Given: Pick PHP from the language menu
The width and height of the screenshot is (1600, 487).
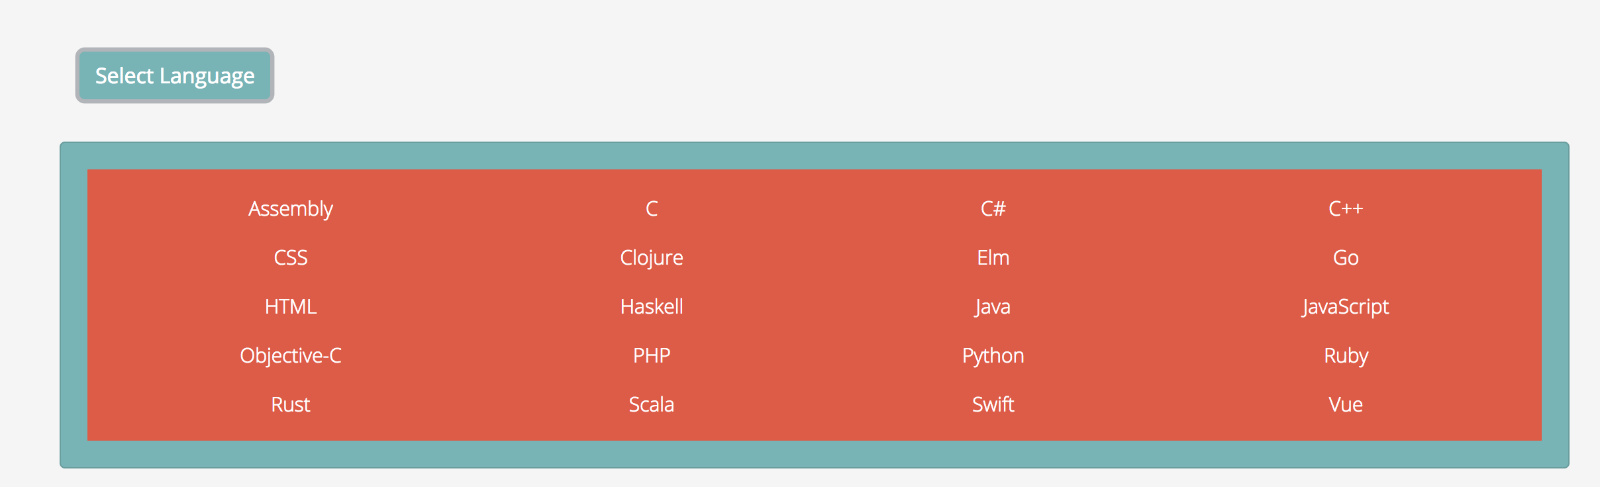Looking at the screenshot, I should click(x=652, y=355).
